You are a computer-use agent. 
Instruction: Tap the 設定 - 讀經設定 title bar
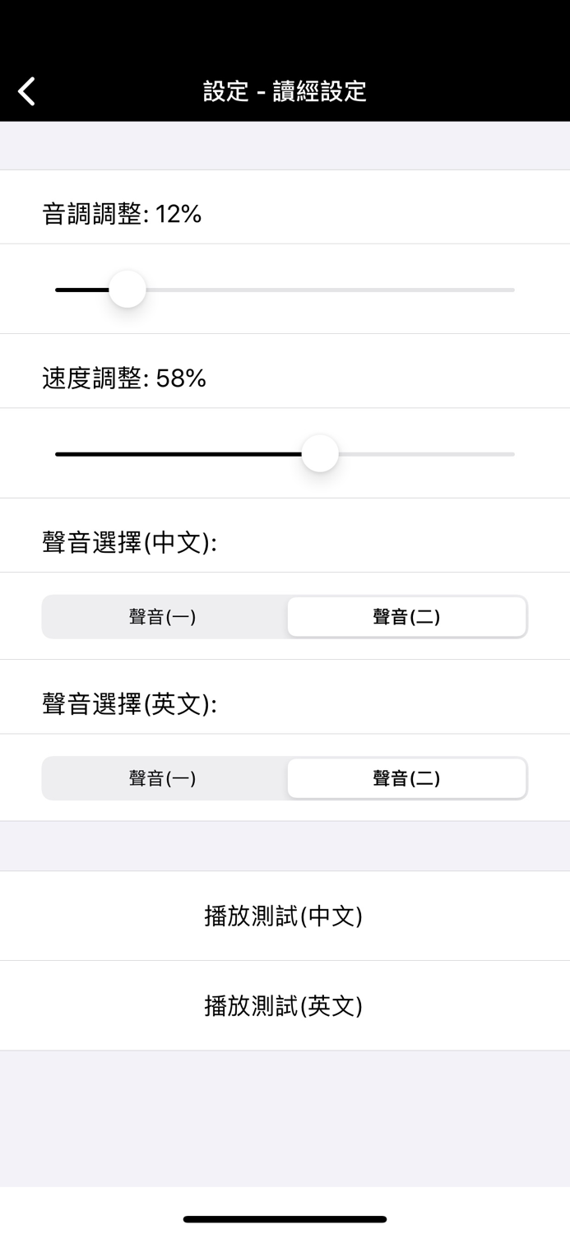285,90
